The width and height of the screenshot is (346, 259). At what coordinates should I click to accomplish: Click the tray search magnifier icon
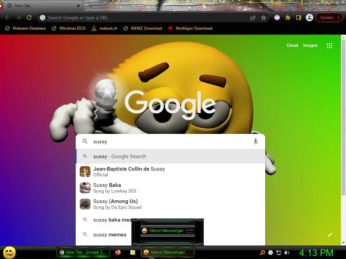coord(262,253)
